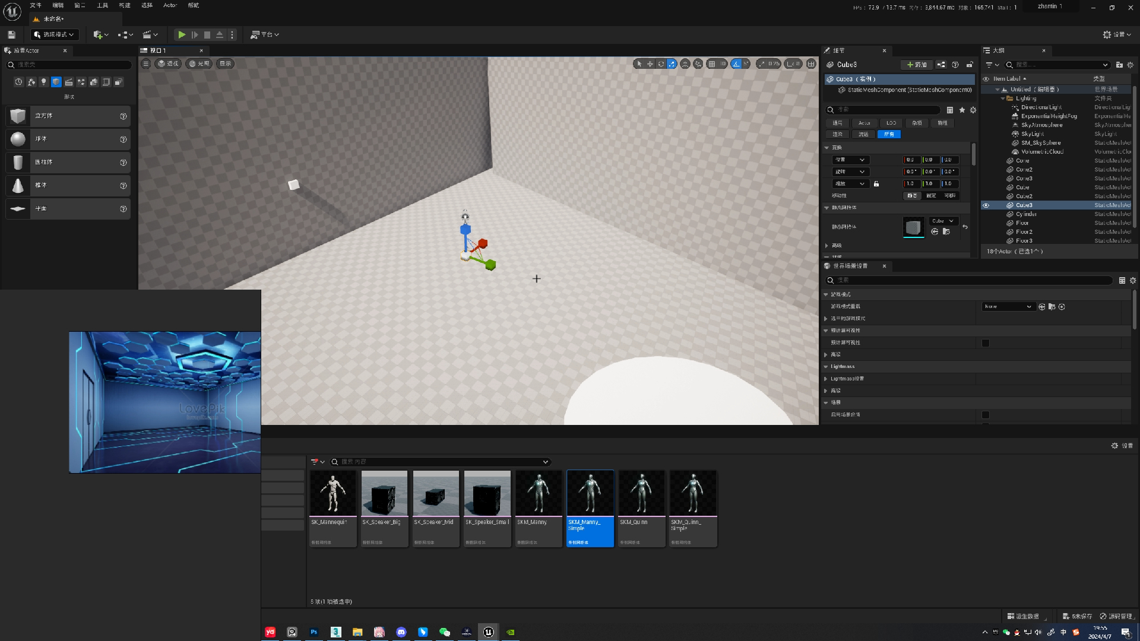Click the Details panel search field
Screen dimensions: 1140x641
(883, 110)
